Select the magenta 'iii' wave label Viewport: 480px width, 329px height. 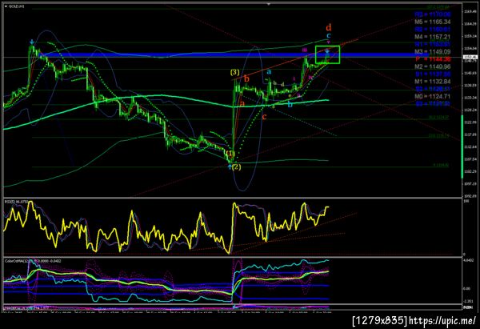pyautogui.click(x=305, y=50)
